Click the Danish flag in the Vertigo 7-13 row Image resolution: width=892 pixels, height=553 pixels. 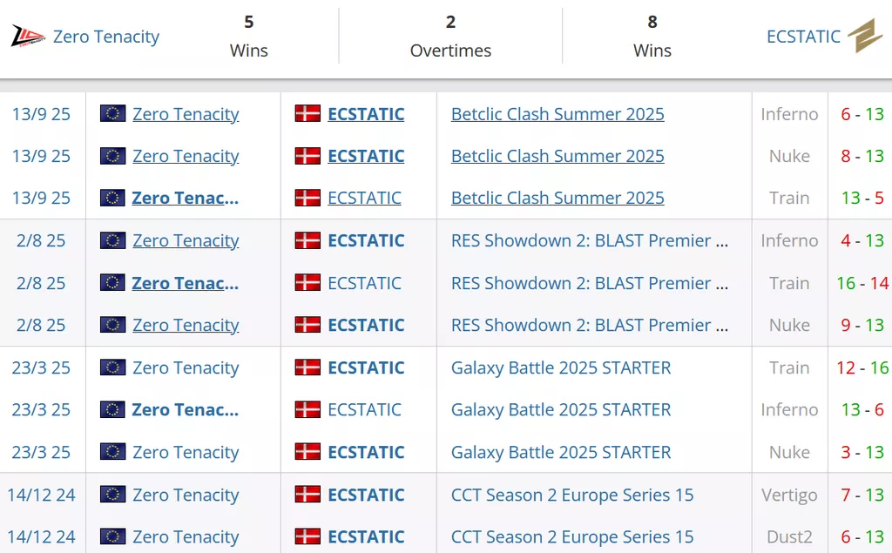click(x=307, y=494)
